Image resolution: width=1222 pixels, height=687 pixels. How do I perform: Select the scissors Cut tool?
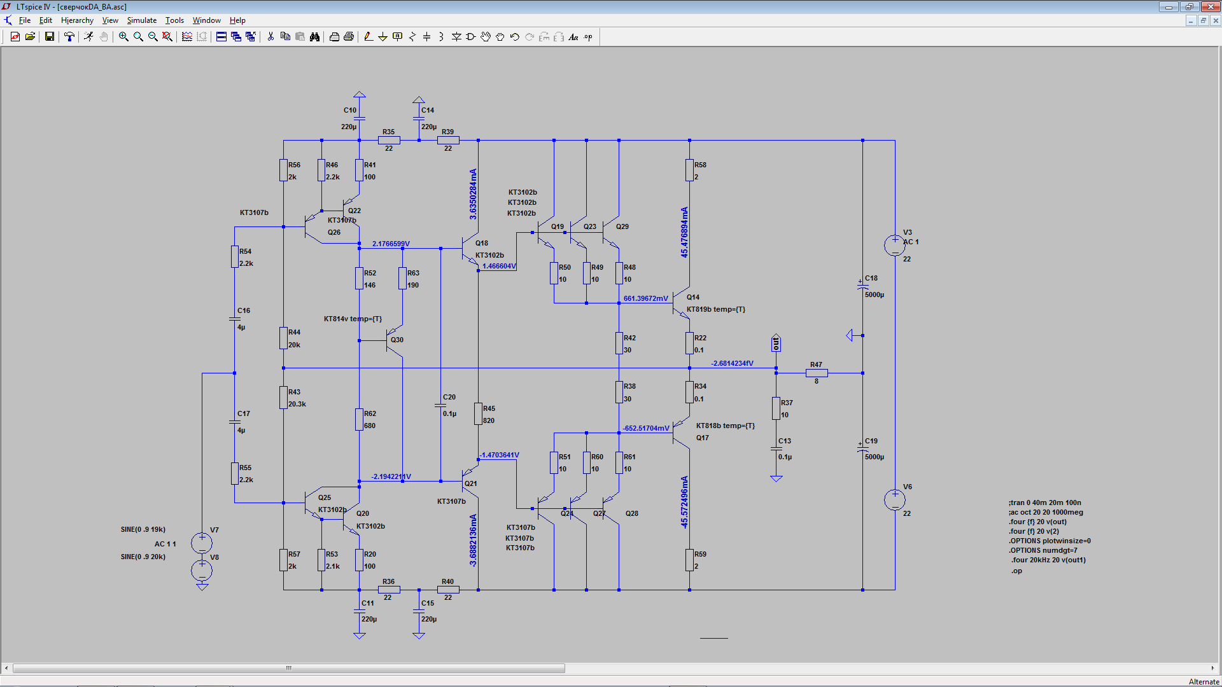(x=270, y=37)
